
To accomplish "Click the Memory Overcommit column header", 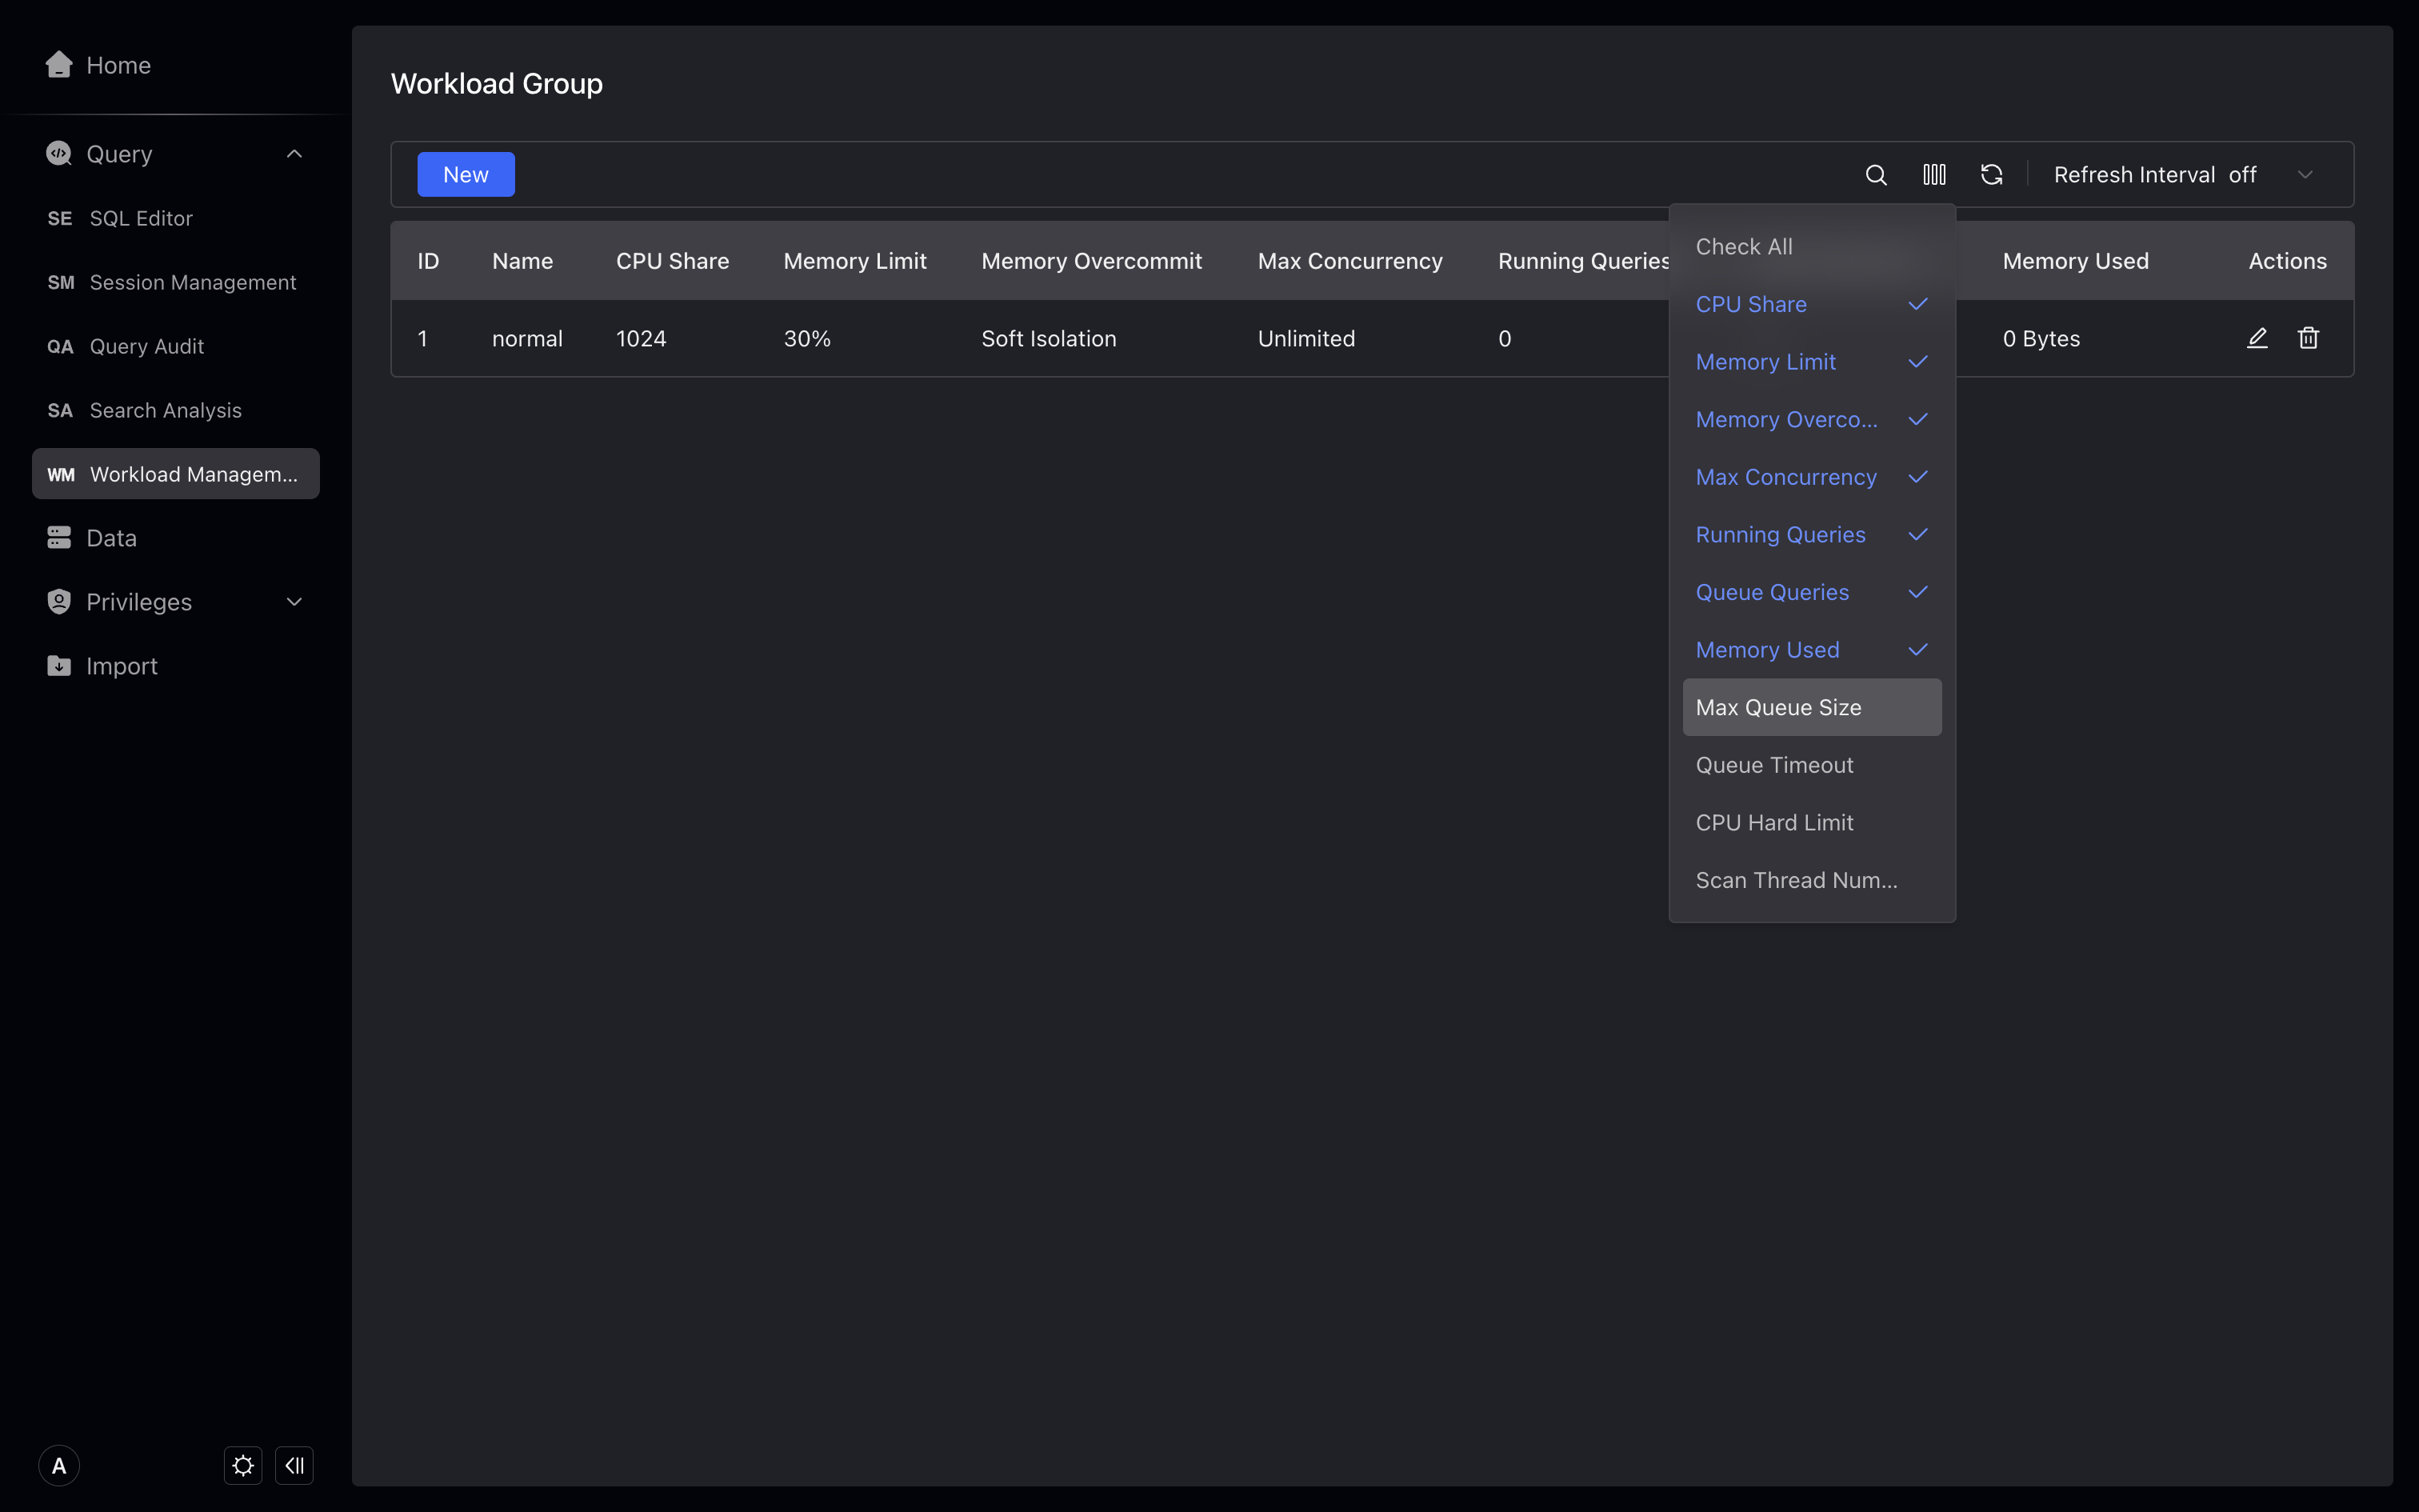I will [x=1092, y=261].
